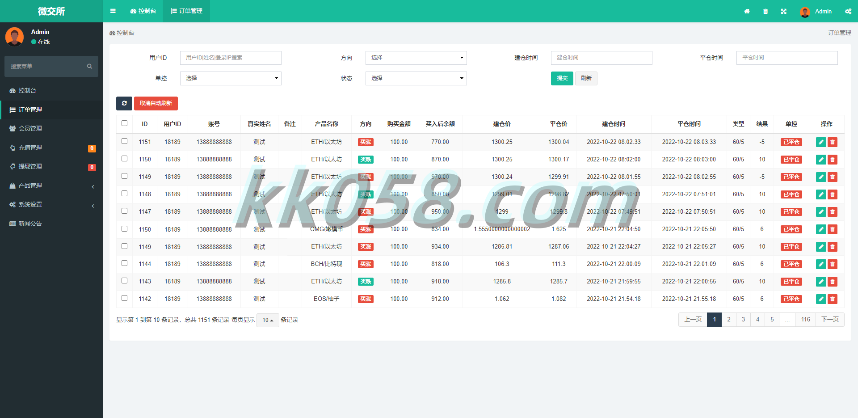Toggle fullscreen icon in top bar
Viewport: 858px width, 418px height.
click(784, 11)
